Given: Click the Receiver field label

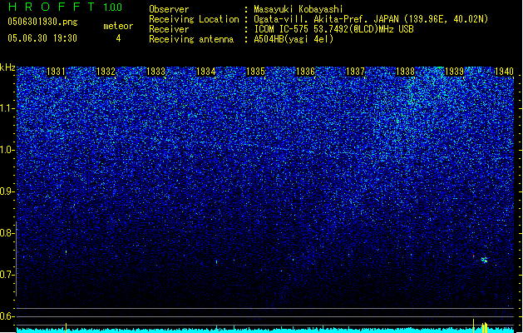Looking at the screenshot, I should [169, 29].
